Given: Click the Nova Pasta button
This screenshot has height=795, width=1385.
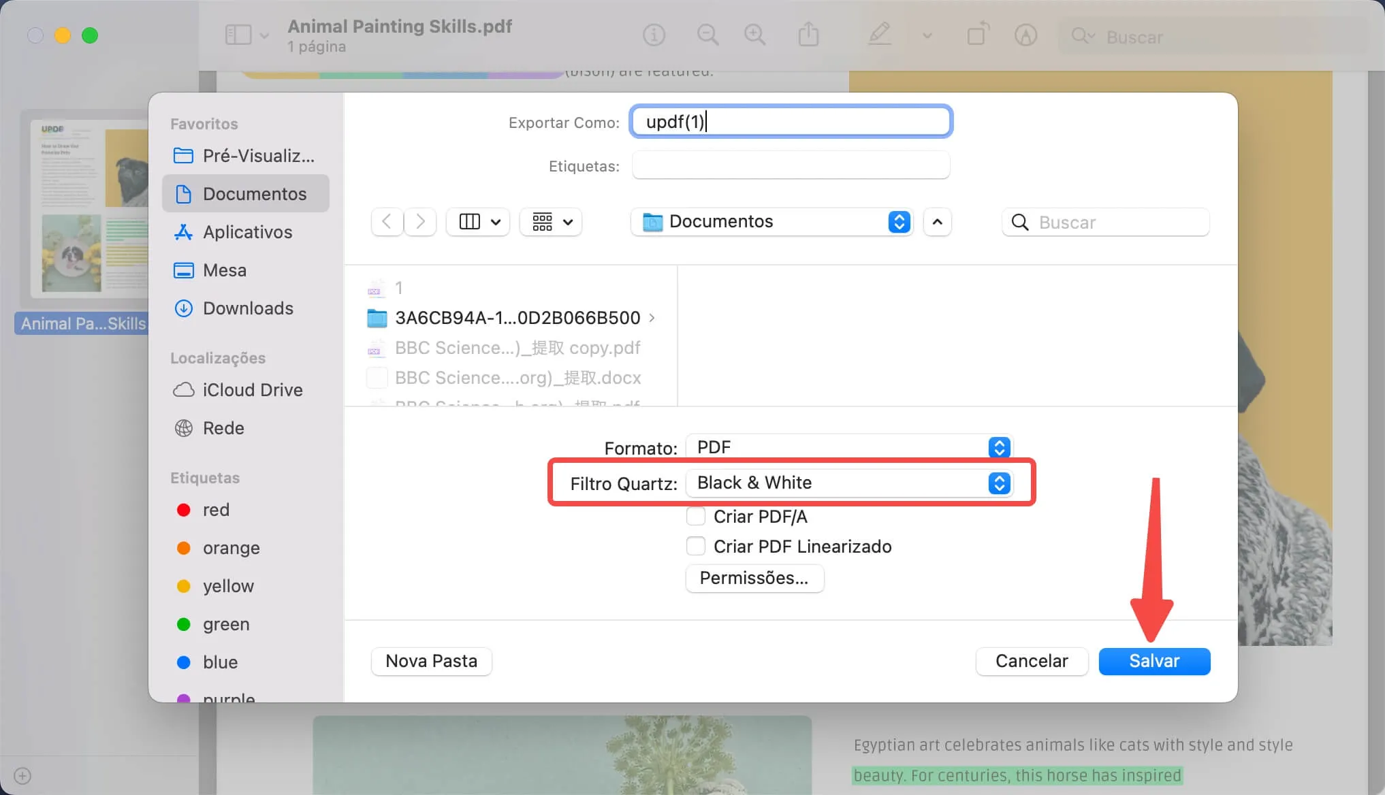Looking at the screenshot, I should point(431,661).
